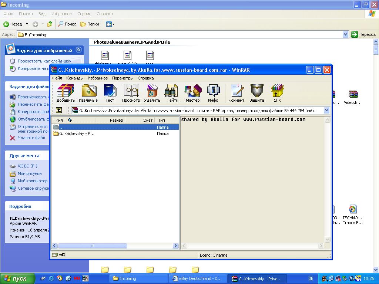Sort file list by Сжат column
This screenshot has width=379, height=284.
(x=140, y=120)
